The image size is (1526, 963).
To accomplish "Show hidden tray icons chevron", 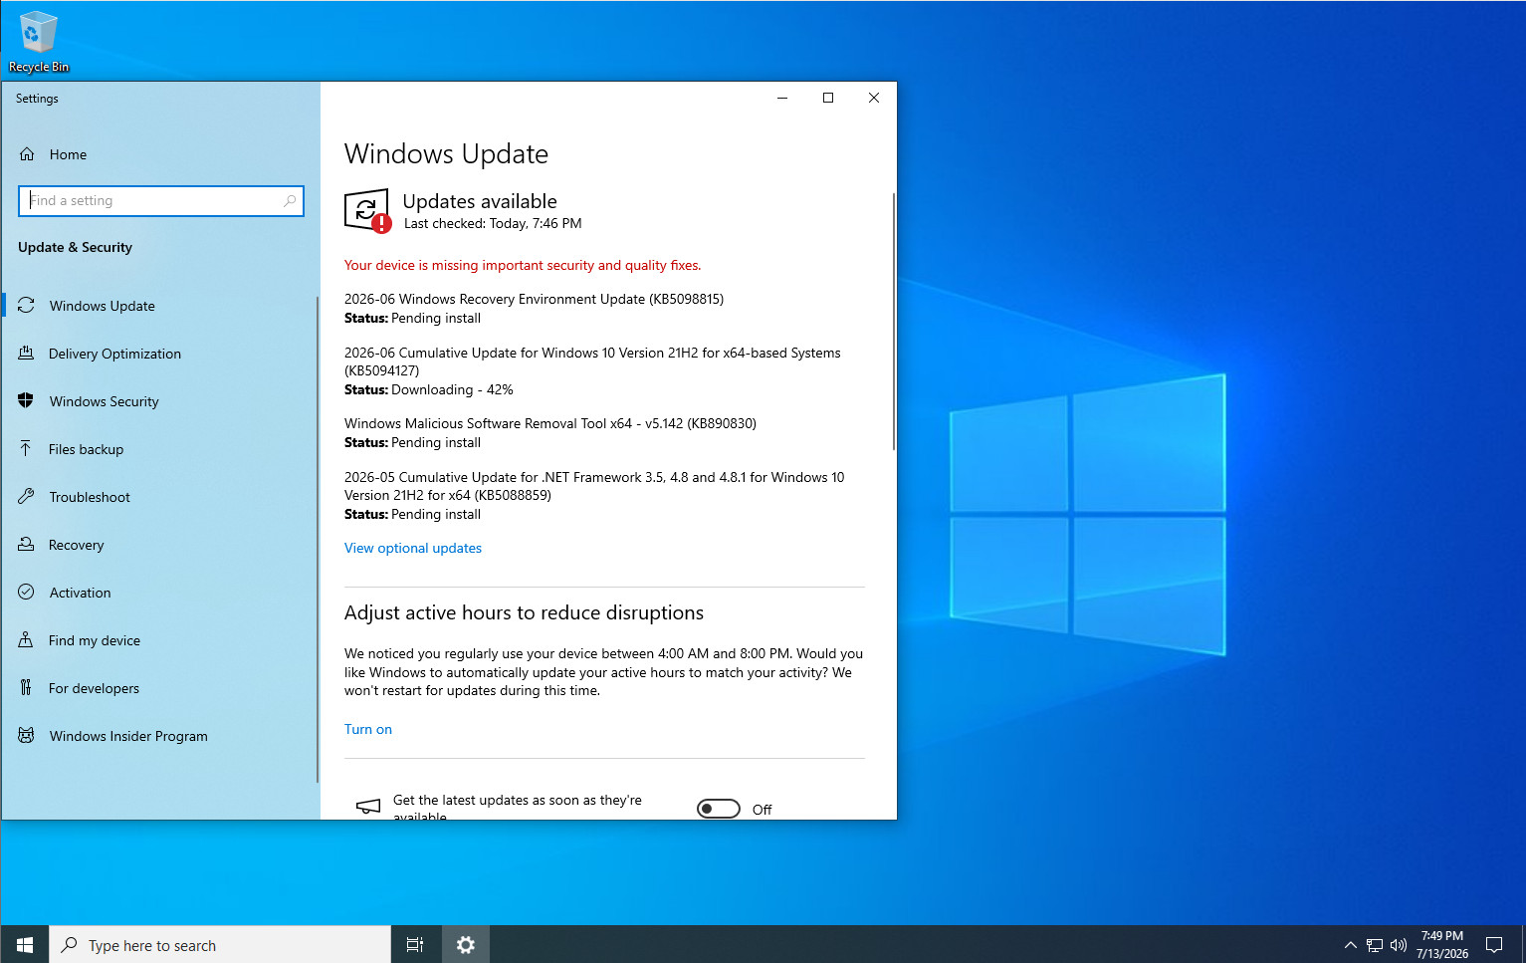I will tap(1350, 945).
